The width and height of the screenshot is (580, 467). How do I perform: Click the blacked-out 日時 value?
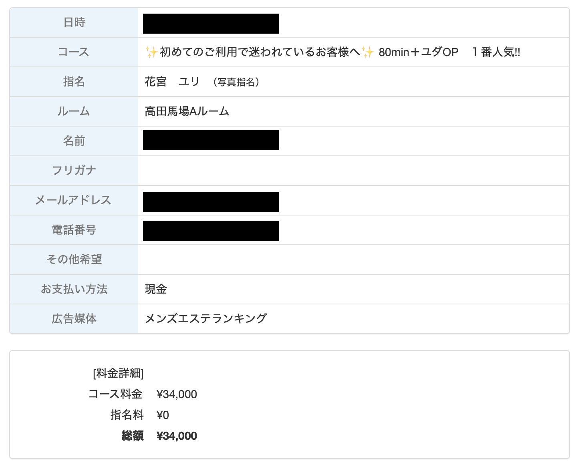[211, 24]
